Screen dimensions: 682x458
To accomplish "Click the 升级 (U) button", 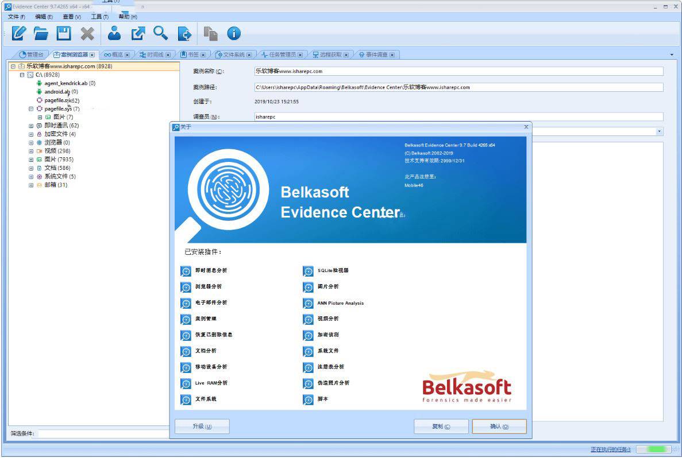I will 202,426.
